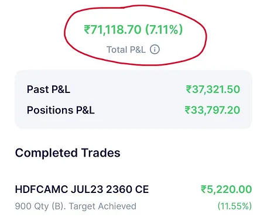Tap the Target Achieved status text
Image resolution: width=267 pixels, height=221 pixels.
[102, 206]
